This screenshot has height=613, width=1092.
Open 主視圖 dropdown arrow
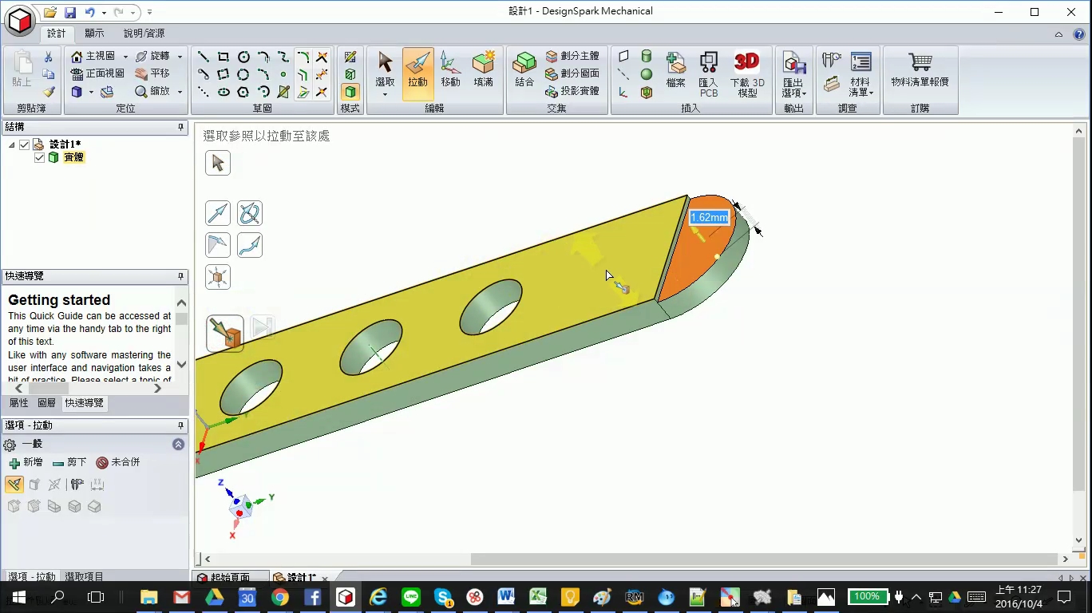(125, 57)
